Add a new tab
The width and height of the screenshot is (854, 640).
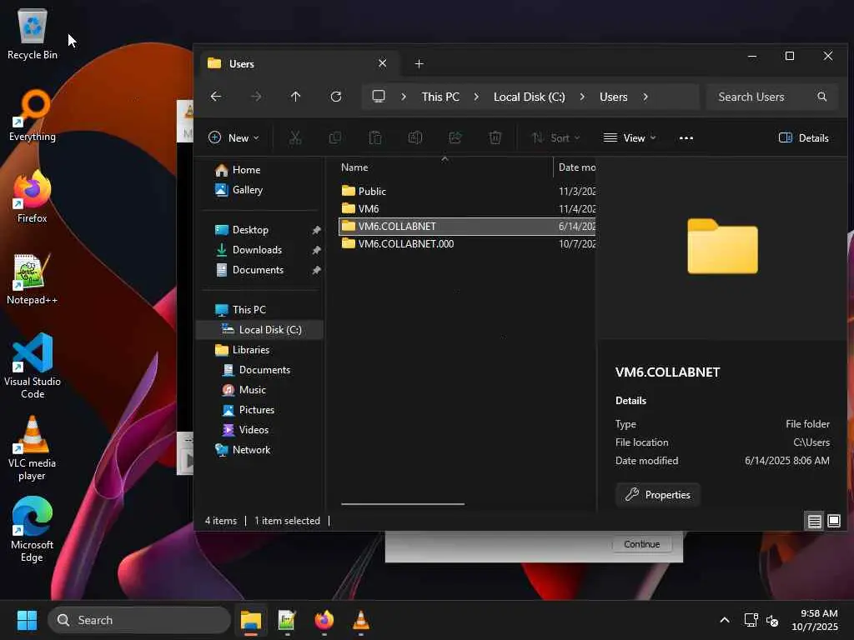pyautogui.click(x=419, y=63)
